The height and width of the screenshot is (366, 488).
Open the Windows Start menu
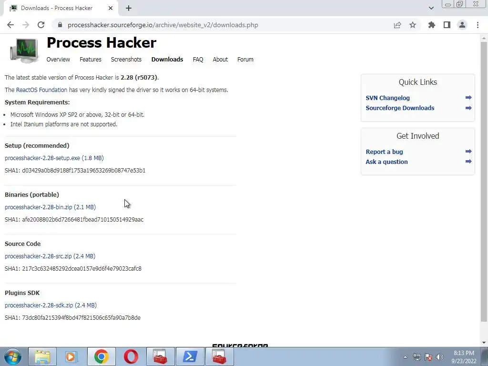pyautogui.click(x=13, y=356)
